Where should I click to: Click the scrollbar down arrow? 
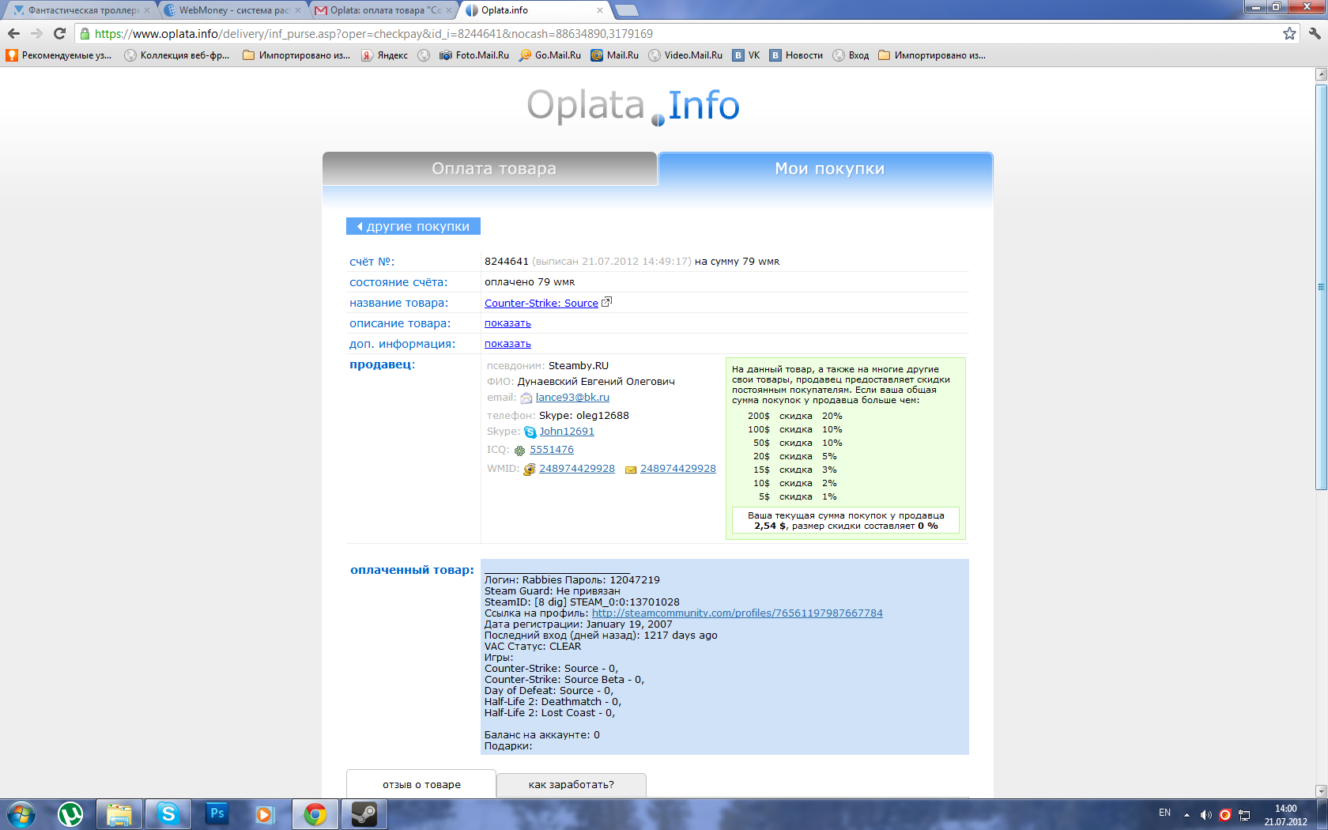[x=1321, y=790]
